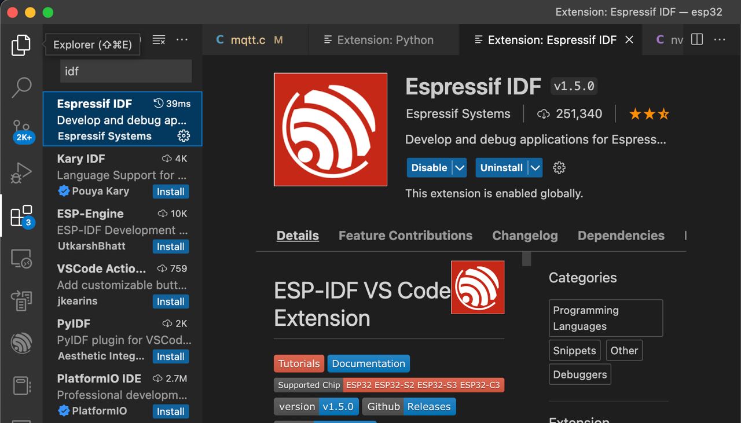The height and width of the screenshot is (423, 741).
Task: Install the ESP-Engine extension
Action: point(171,247)
